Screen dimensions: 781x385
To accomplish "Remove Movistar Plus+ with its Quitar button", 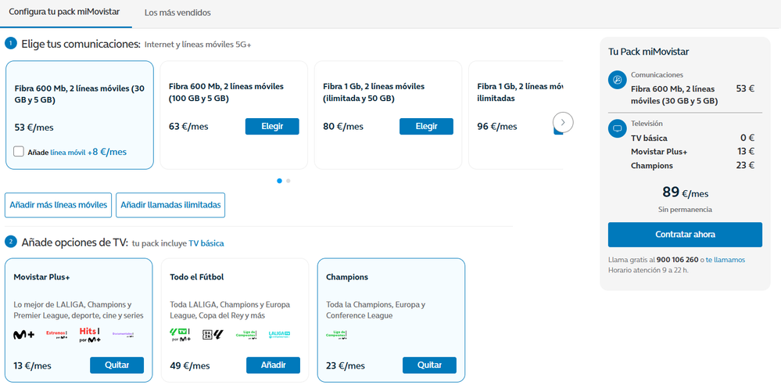I will coord(116,365).
